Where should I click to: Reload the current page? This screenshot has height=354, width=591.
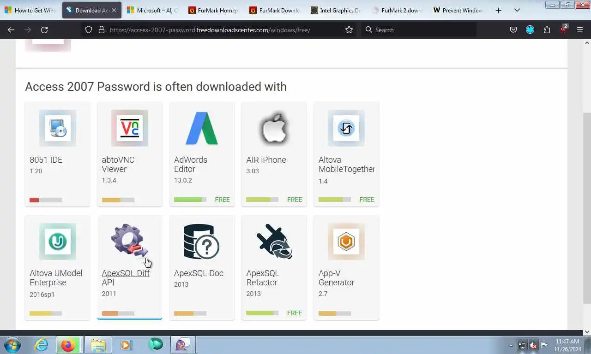coord(44,29)
